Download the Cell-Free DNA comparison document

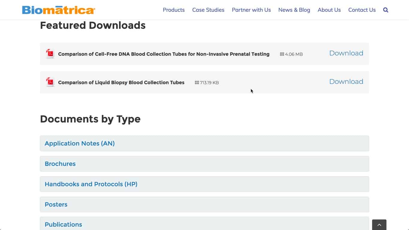coord(346,53)
